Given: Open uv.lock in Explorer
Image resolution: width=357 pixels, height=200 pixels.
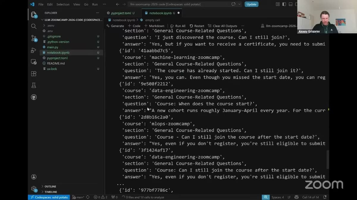Looking at the screenshot, I should pyautogui.click(x=71, y=69).
